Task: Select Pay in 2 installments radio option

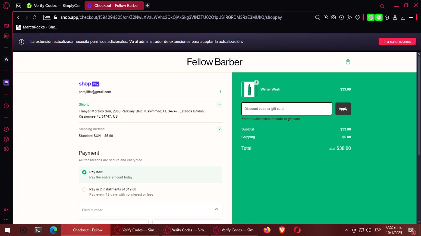Action: pyautogui.click(x=84, y=190)
